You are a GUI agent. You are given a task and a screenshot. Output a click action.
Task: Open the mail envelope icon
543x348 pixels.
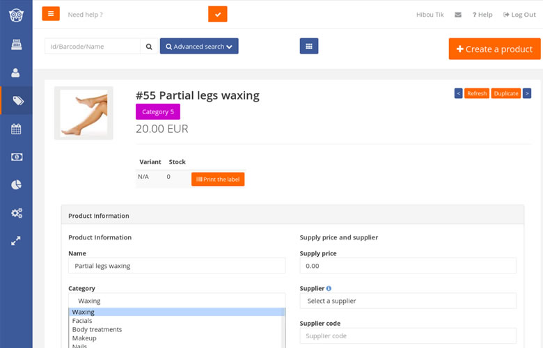point(458,15)
